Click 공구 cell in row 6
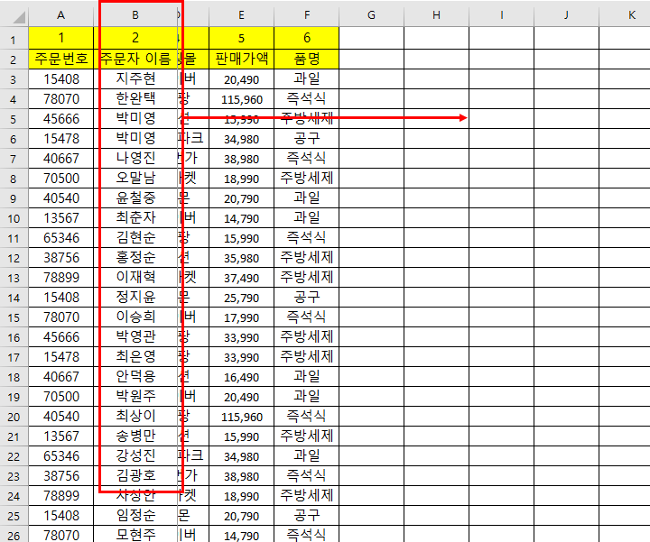650x542 pixels. [306, 138]
